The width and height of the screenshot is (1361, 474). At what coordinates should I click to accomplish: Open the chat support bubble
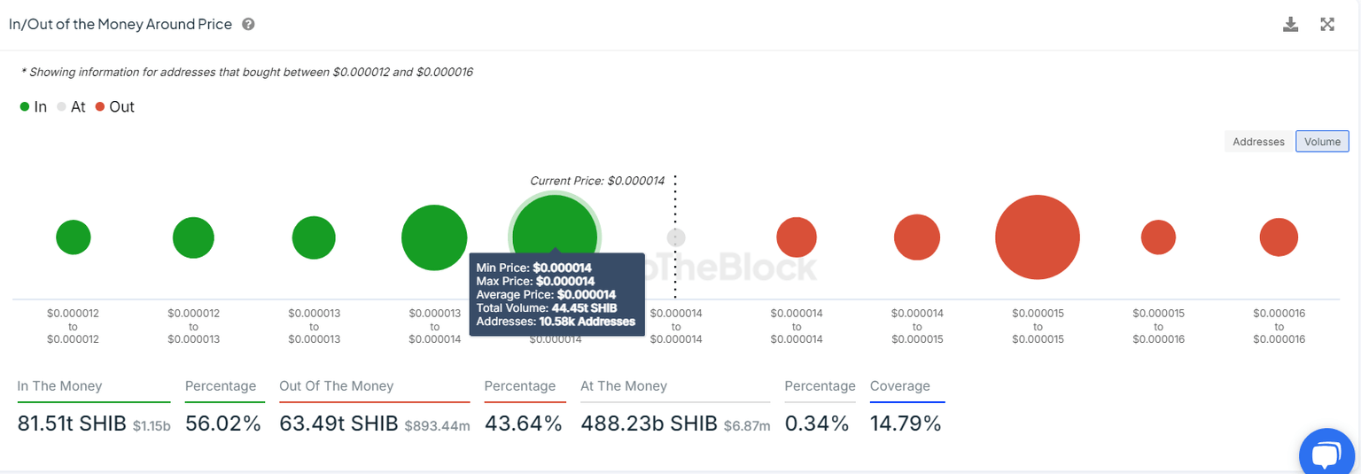[1325, 454]
